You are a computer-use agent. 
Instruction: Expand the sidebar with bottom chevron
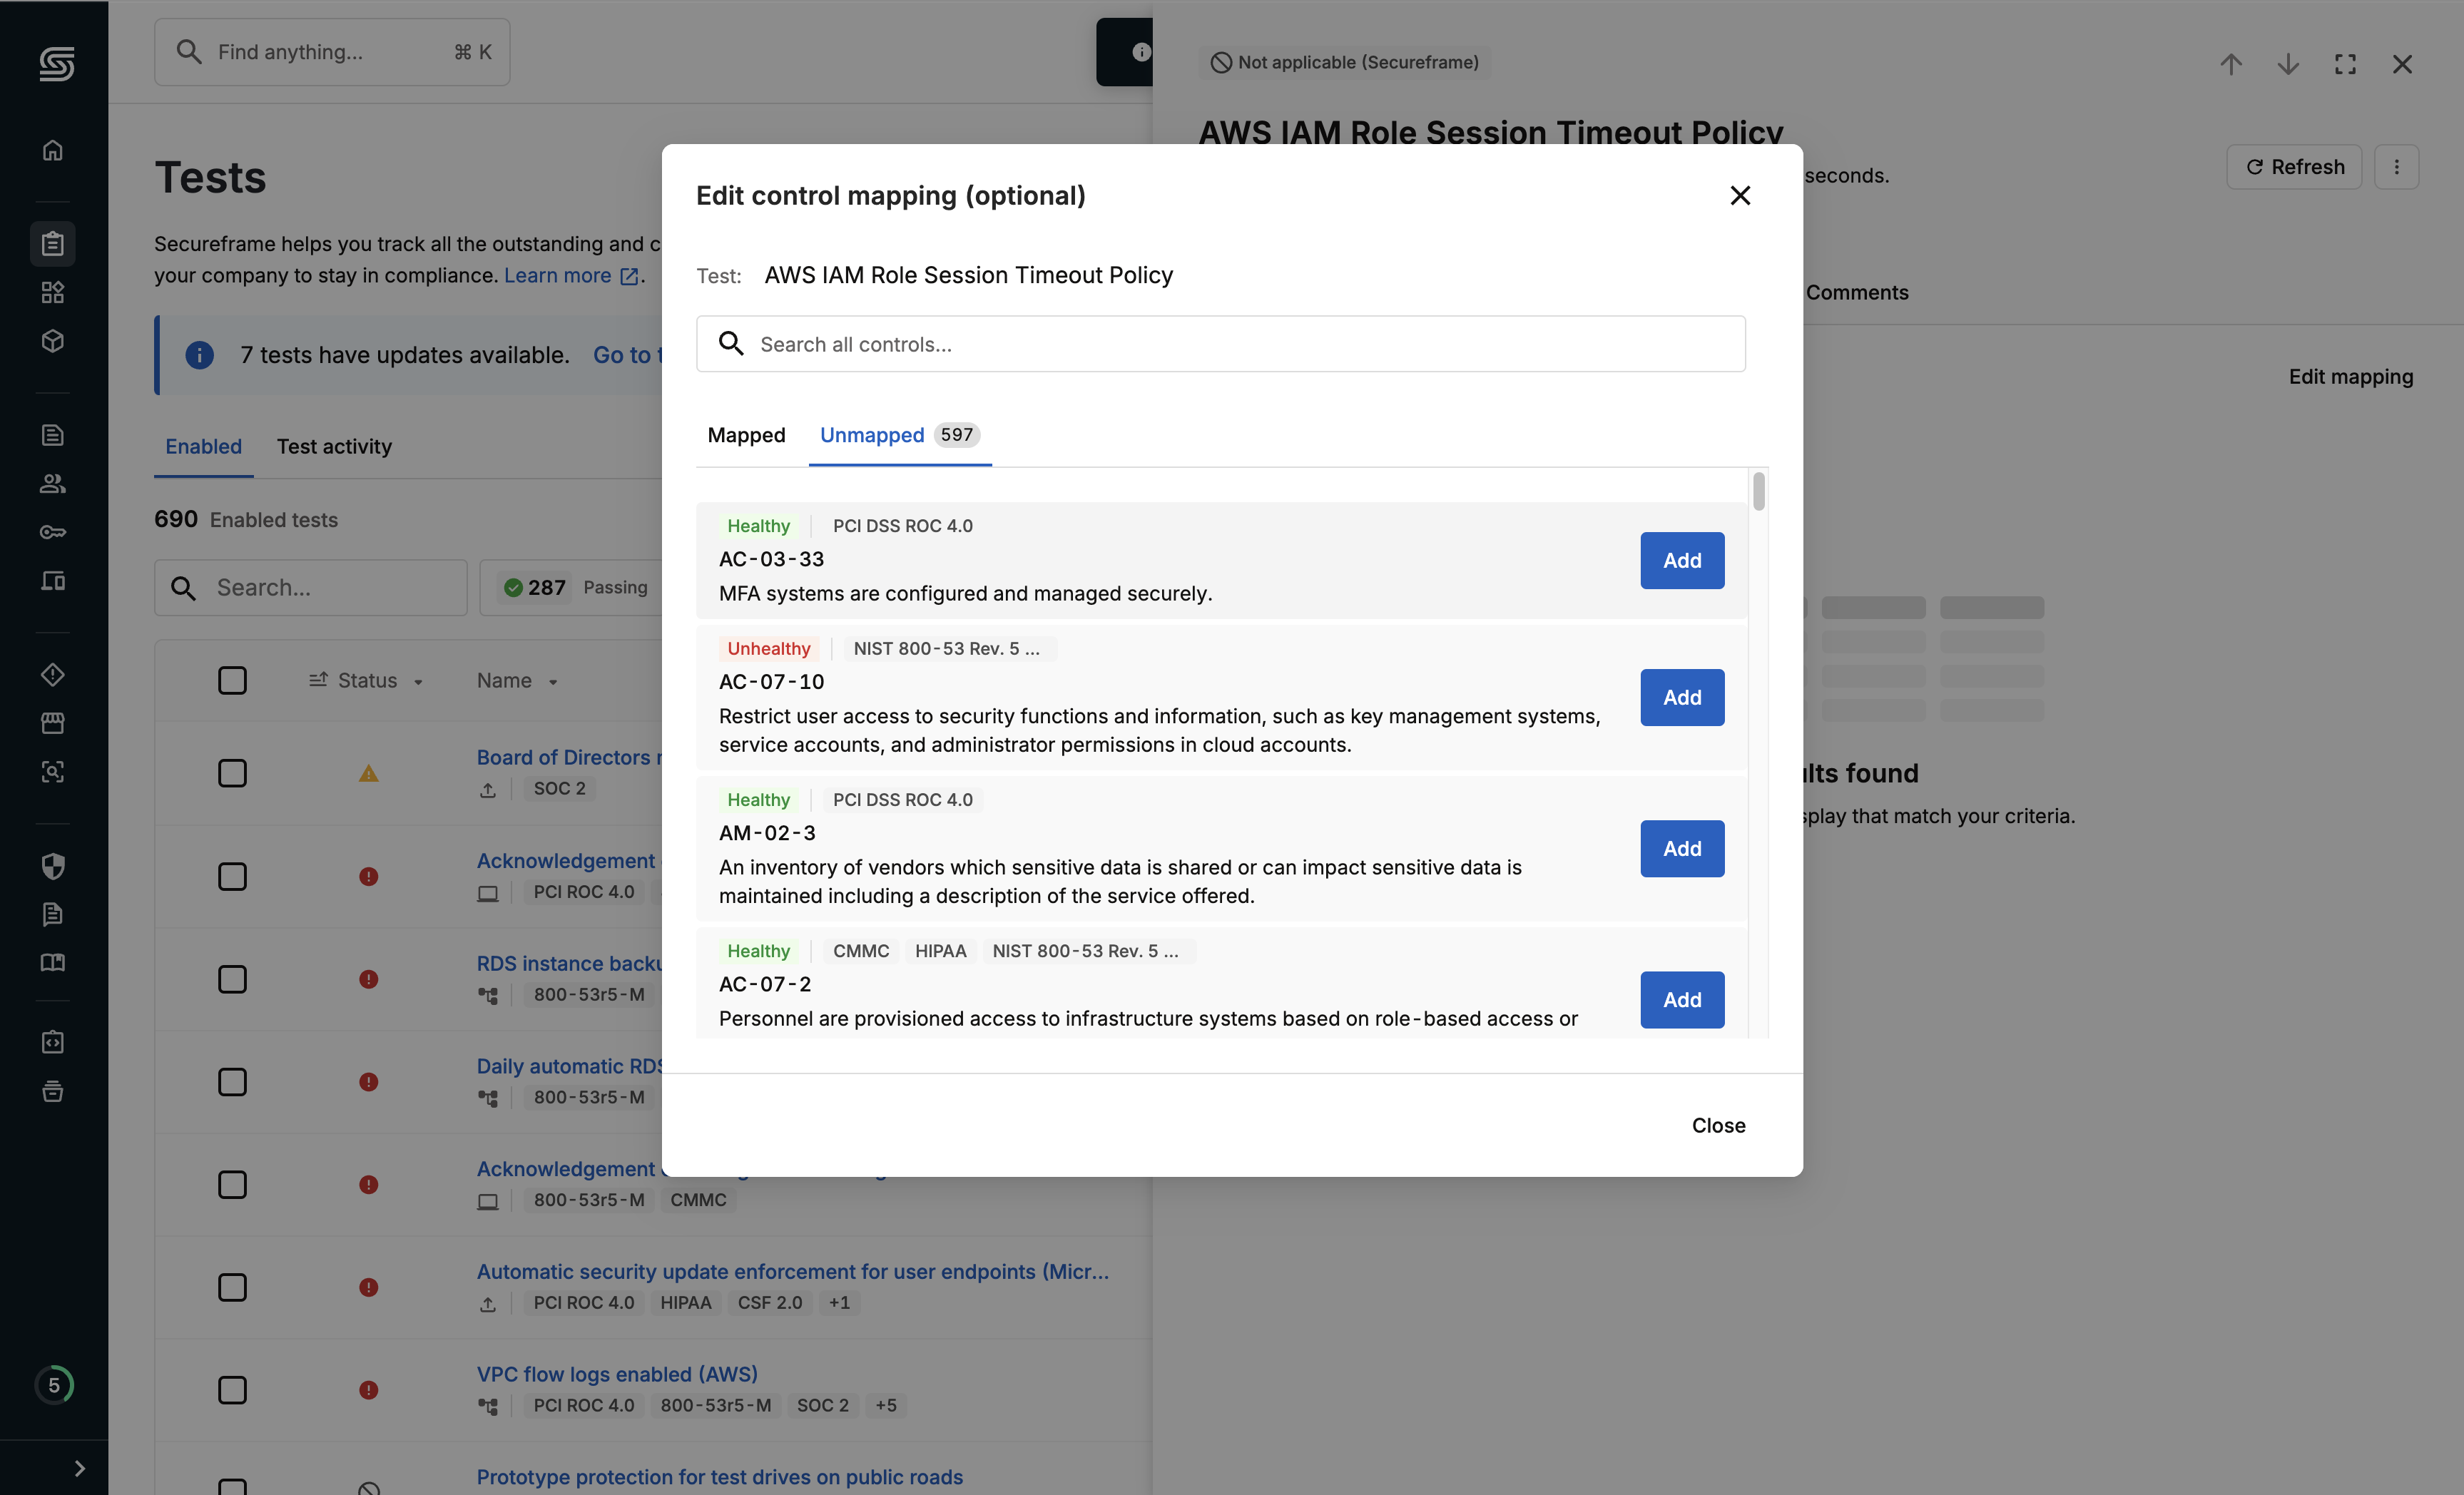(79, 1468)
